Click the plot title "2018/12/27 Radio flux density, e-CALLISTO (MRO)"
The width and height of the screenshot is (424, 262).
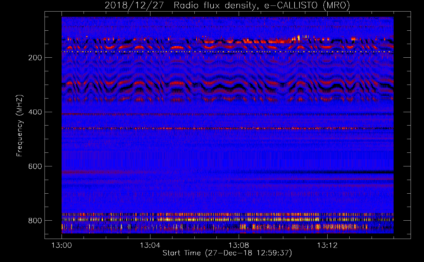pyautogui.click(x=227, y=5)
